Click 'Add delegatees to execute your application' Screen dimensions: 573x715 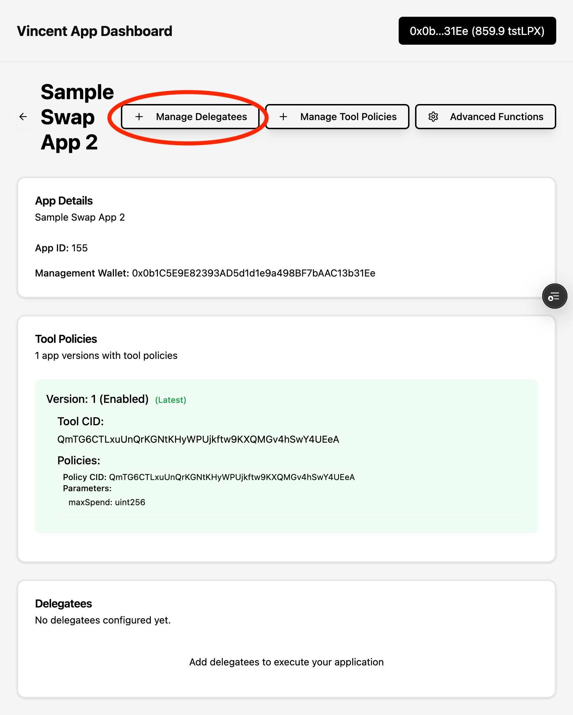286,662
